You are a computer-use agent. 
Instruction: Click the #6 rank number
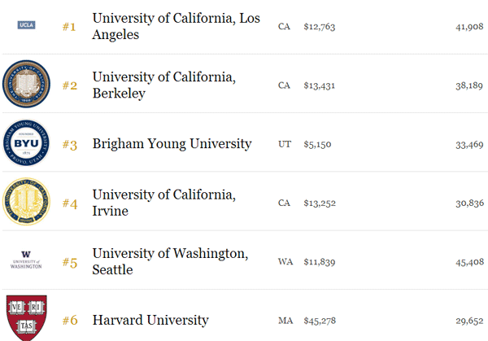[x=70, y=321]
